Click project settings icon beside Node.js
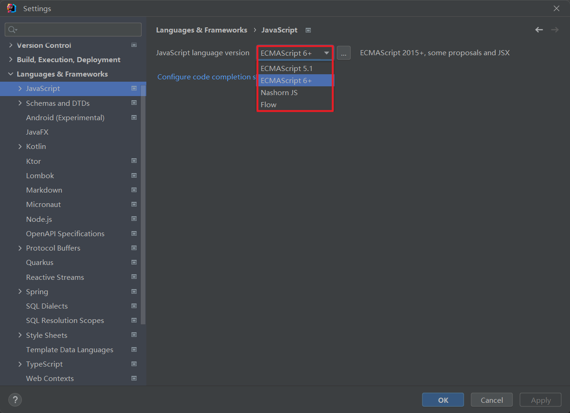570x413 pixels. pyautogui.click(x=134, y=219)
